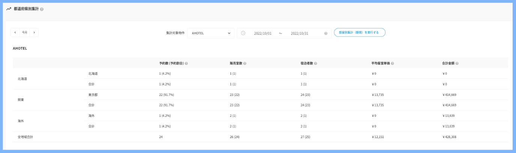Click help icon next to 販売室数 header
516x153 pixels.
tap(244, 63)
